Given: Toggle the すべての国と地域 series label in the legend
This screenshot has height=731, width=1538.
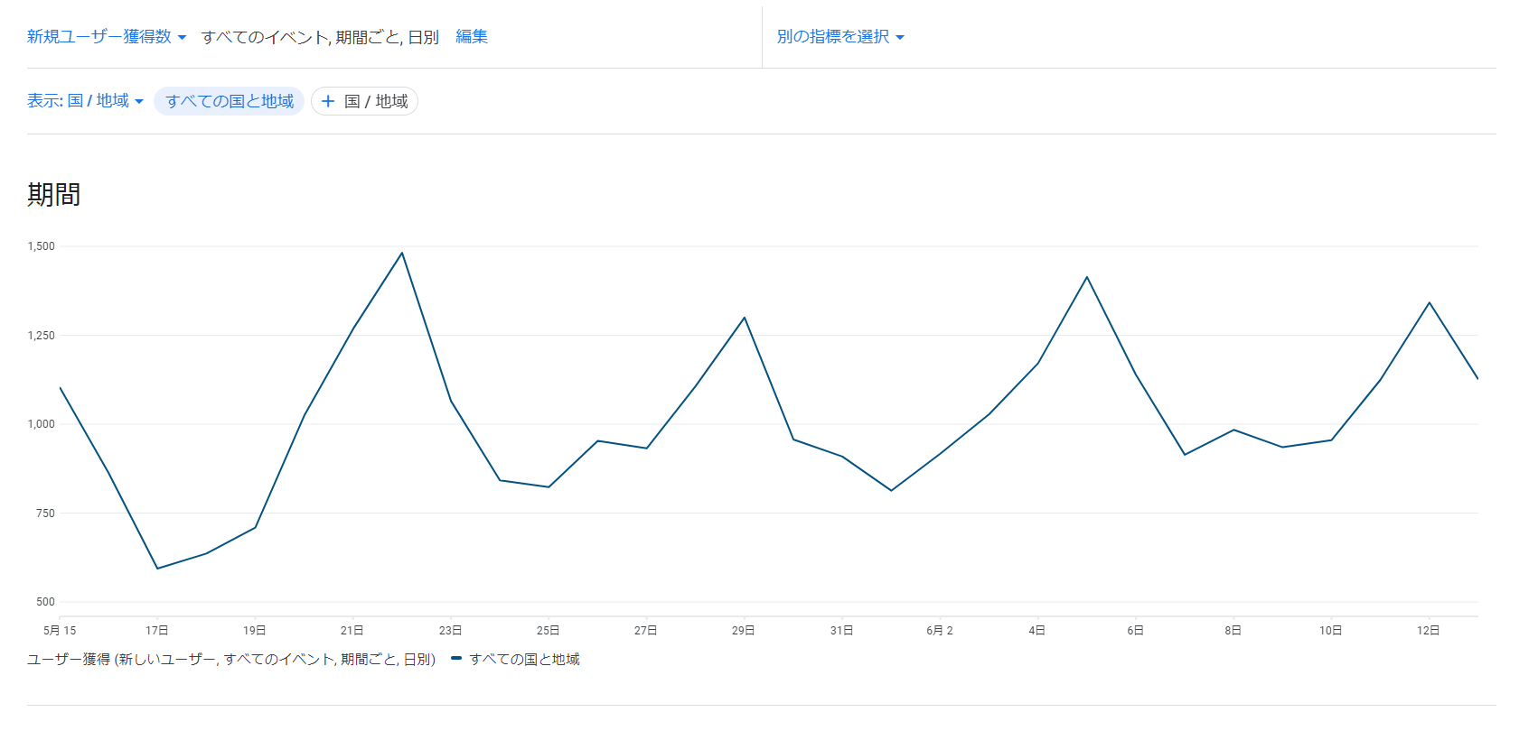Looking at the screenshot, I should (524, 660).
